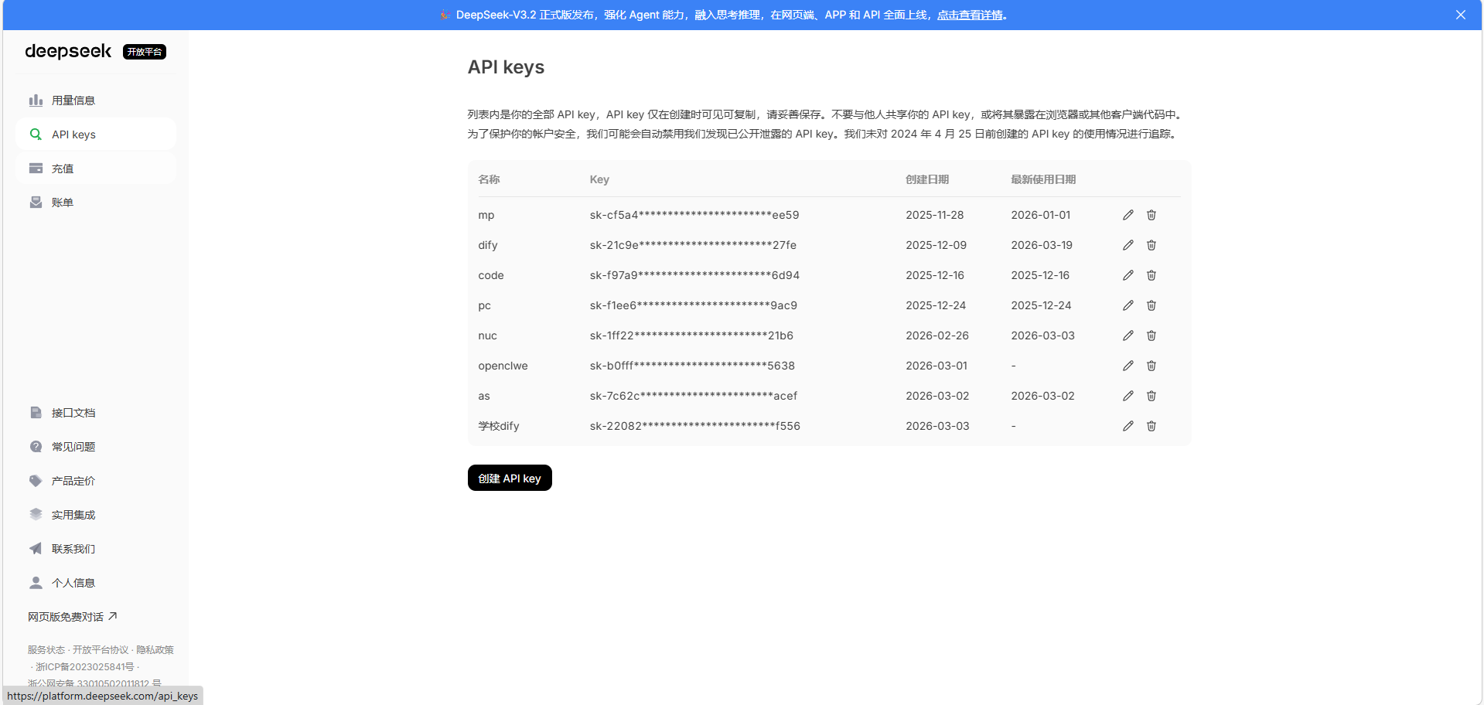Delete the pc API key
Screen dimensions: 1484x705
coord(1151,305)
